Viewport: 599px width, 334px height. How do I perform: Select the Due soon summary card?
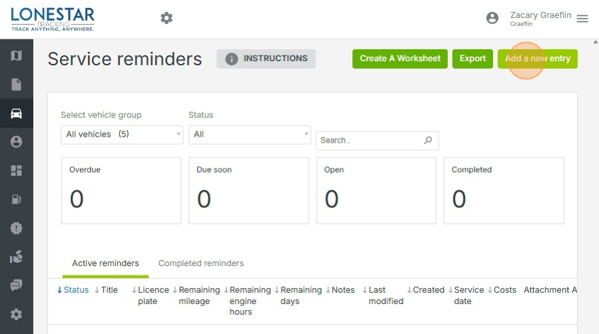coord(249,191)
